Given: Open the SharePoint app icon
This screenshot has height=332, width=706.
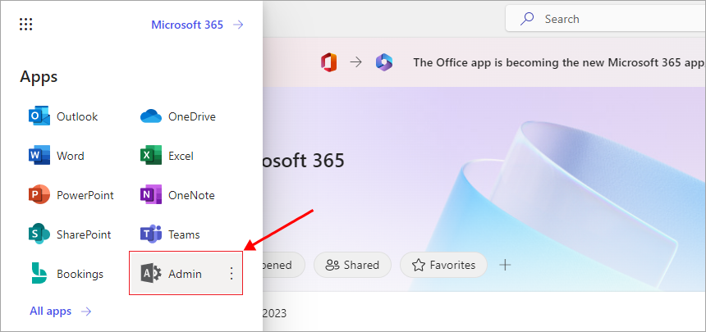Looking at the screenshot, I should coord(39,234).
